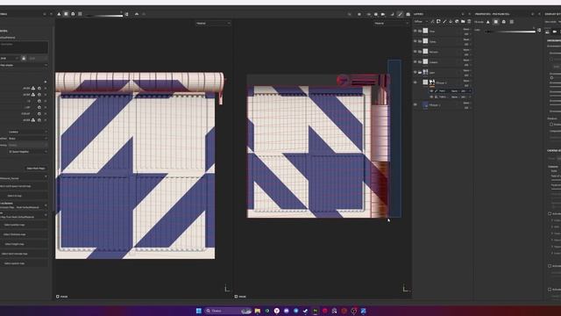Open the dropdown directly below the Camera dropdown

coord(27,139)
